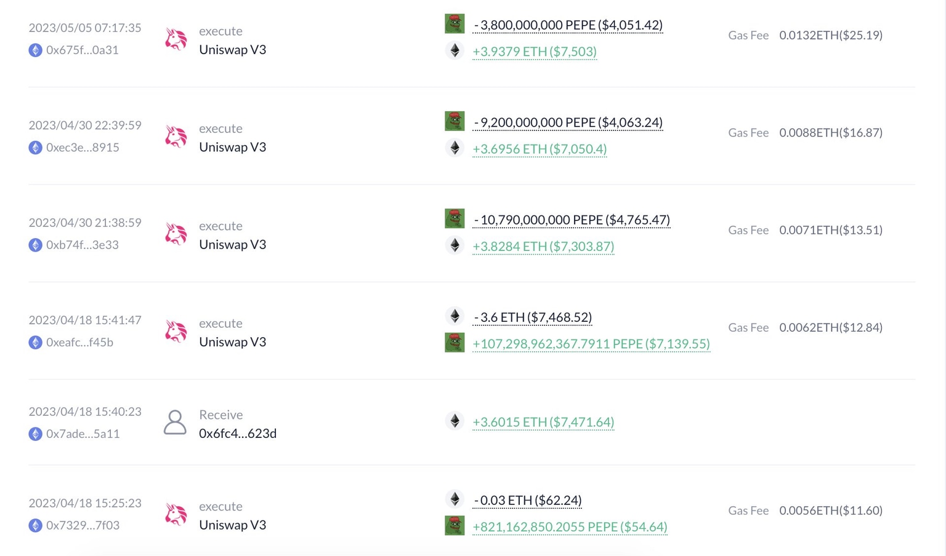Click the Ethereum icon next to hash 0x675f...0a31
Image resolution: width=946 pixels, height=556 pixels.
[35, 50]
